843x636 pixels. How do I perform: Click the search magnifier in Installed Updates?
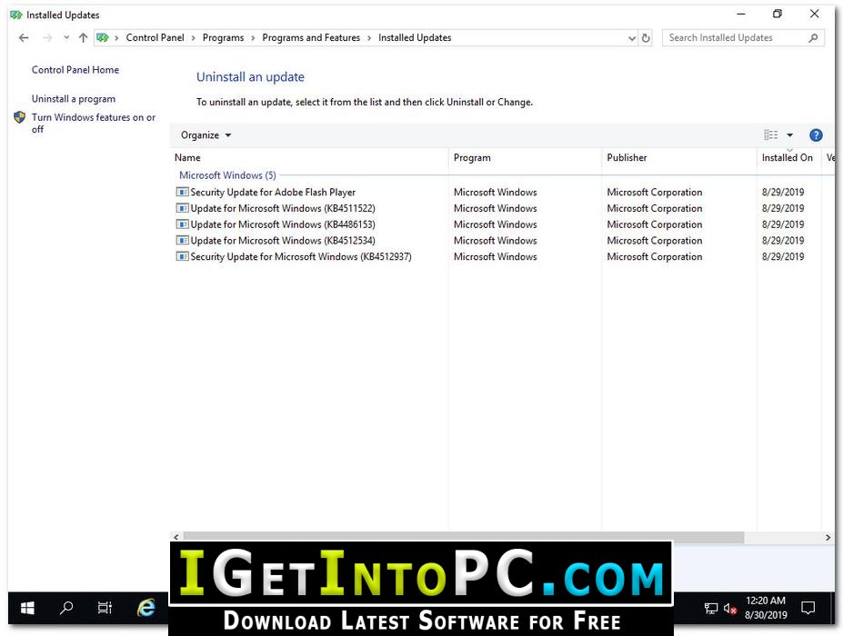tap(813, 37)
